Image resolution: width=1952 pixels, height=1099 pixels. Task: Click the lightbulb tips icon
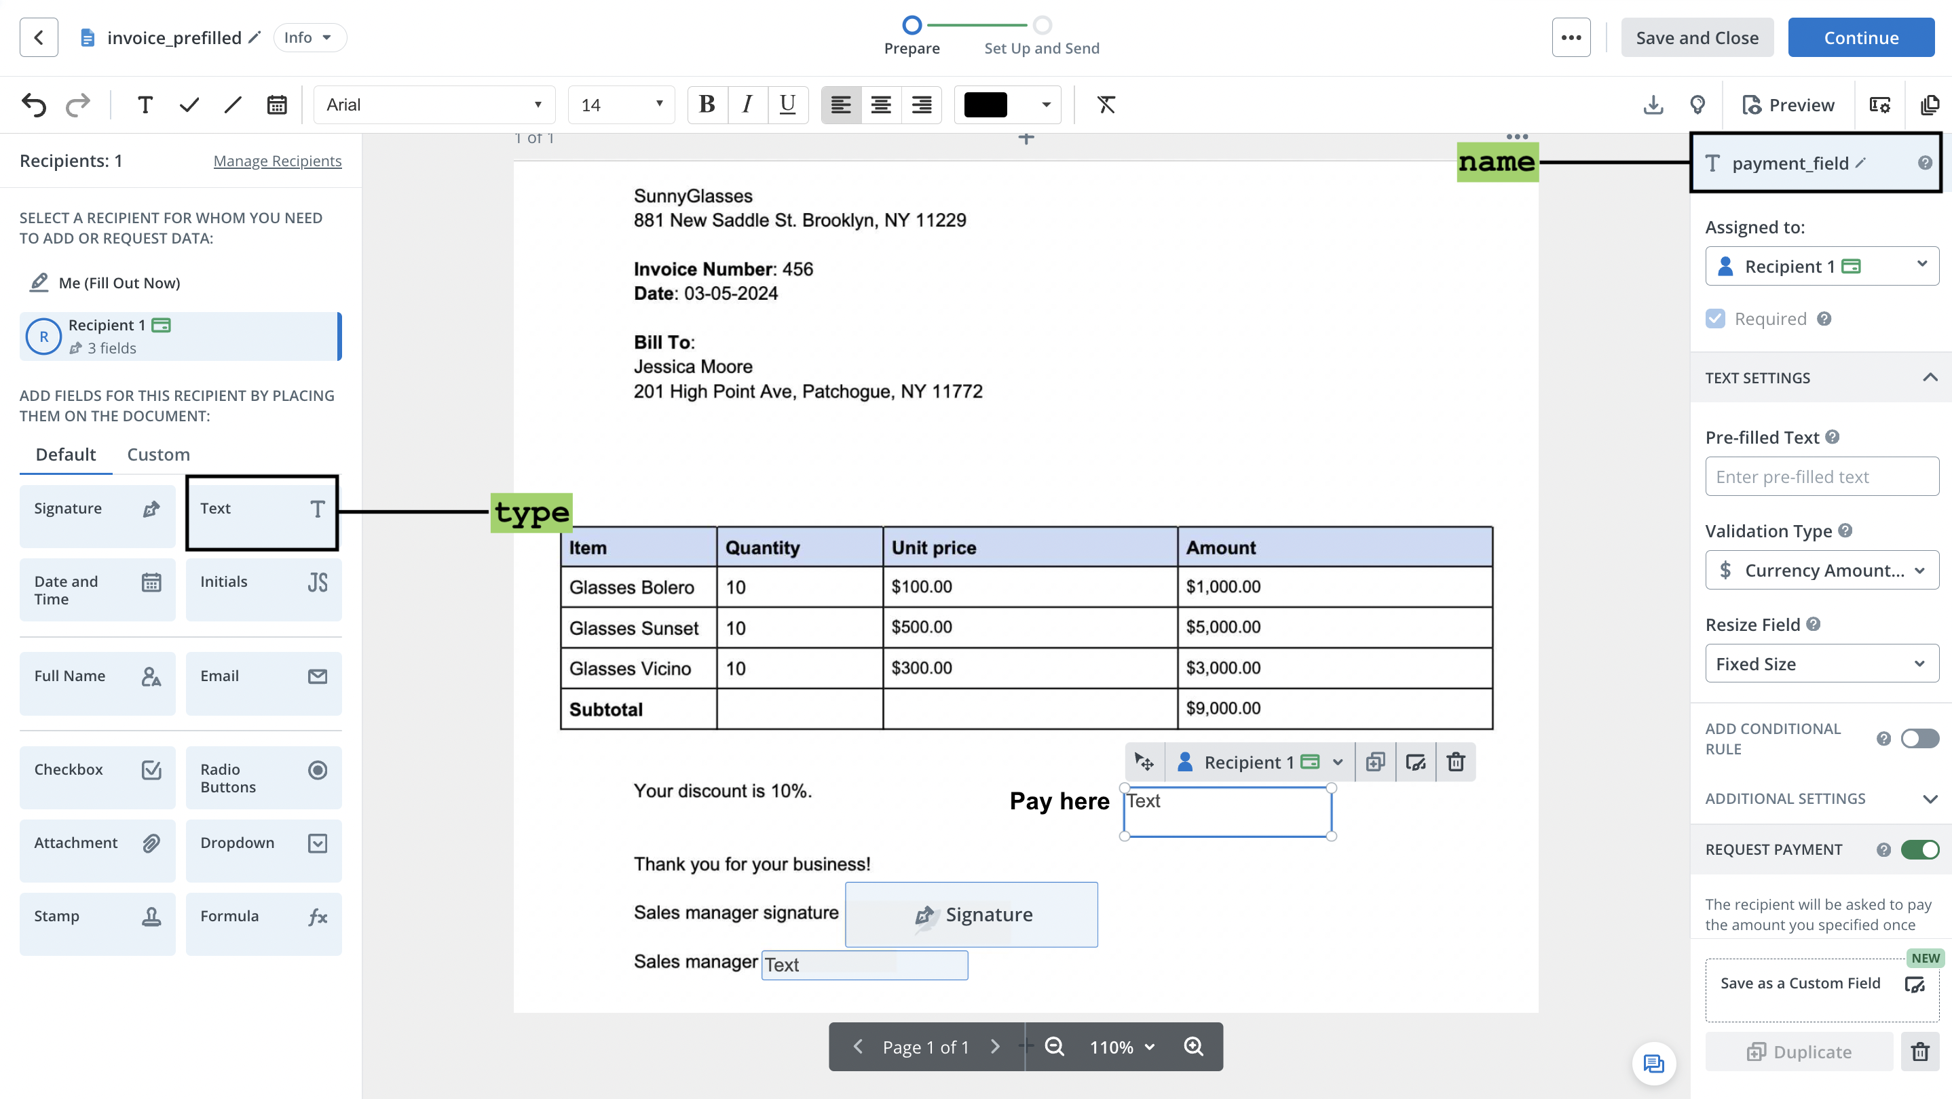coord(1697,104)
